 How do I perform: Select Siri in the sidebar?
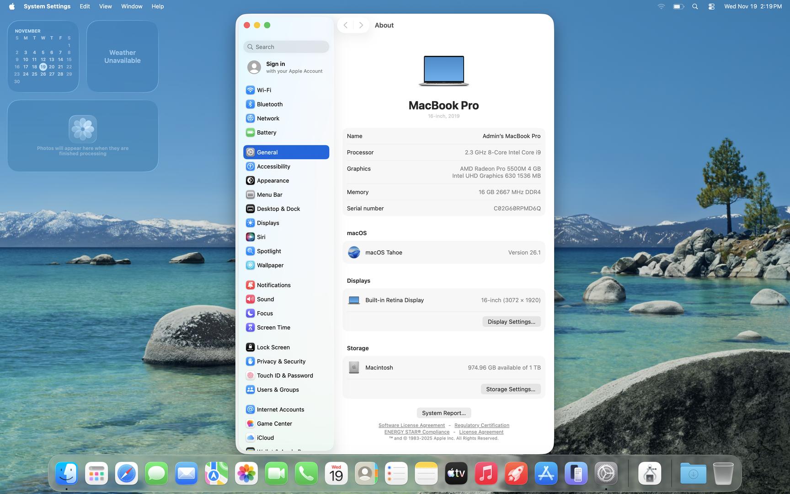coord(261,237)
